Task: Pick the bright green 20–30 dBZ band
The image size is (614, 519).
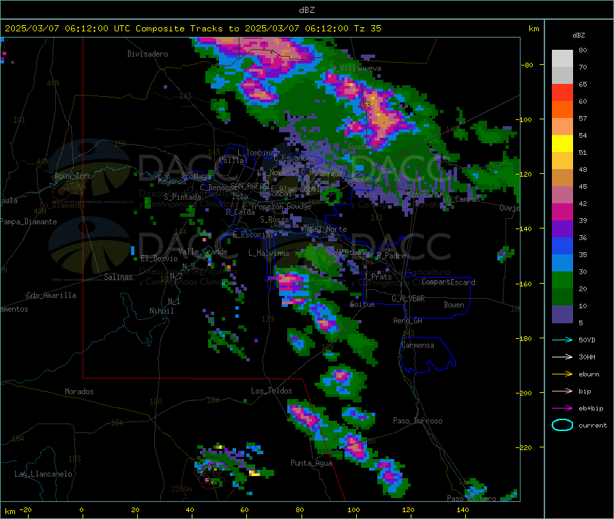Action: (562, 280)
